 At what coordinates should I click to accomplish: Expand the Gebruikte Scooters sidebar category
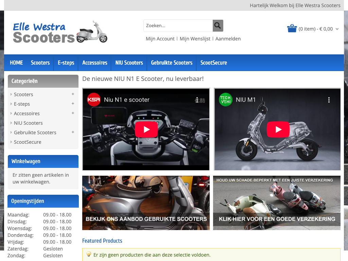pos(73,132)
